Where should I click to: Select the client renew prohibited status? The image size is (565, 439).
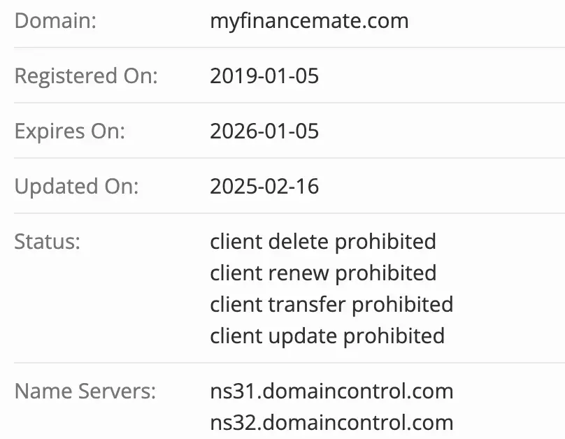322,273
